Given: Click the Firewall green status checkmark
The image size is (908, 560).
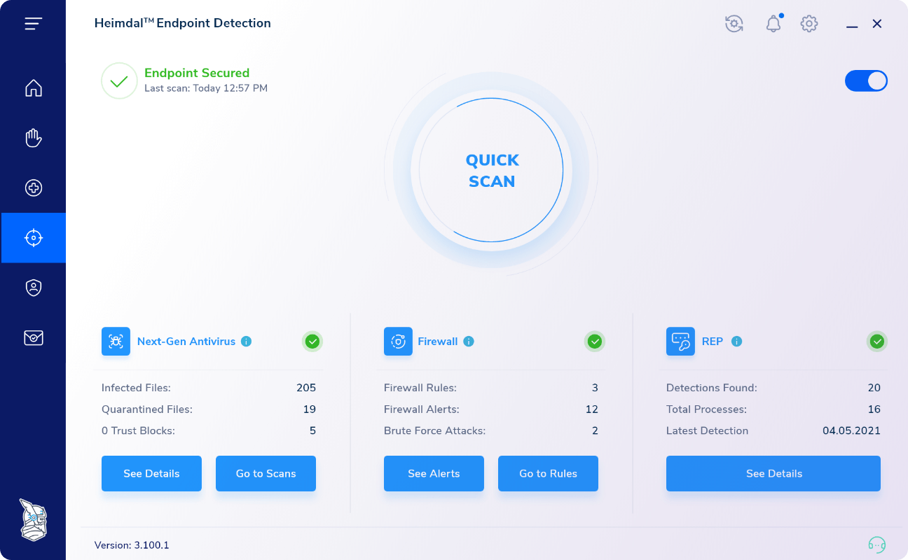Looking at the screenshot, I should 595,342.
